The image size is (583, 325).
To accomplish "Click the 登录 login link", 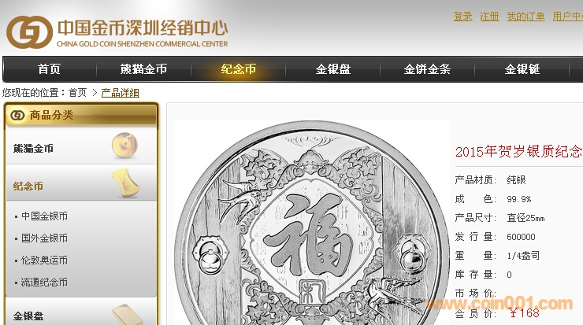I will coord(463,17).
